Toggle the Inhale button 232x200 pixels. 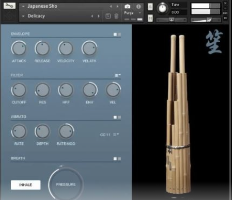(26, 185)
